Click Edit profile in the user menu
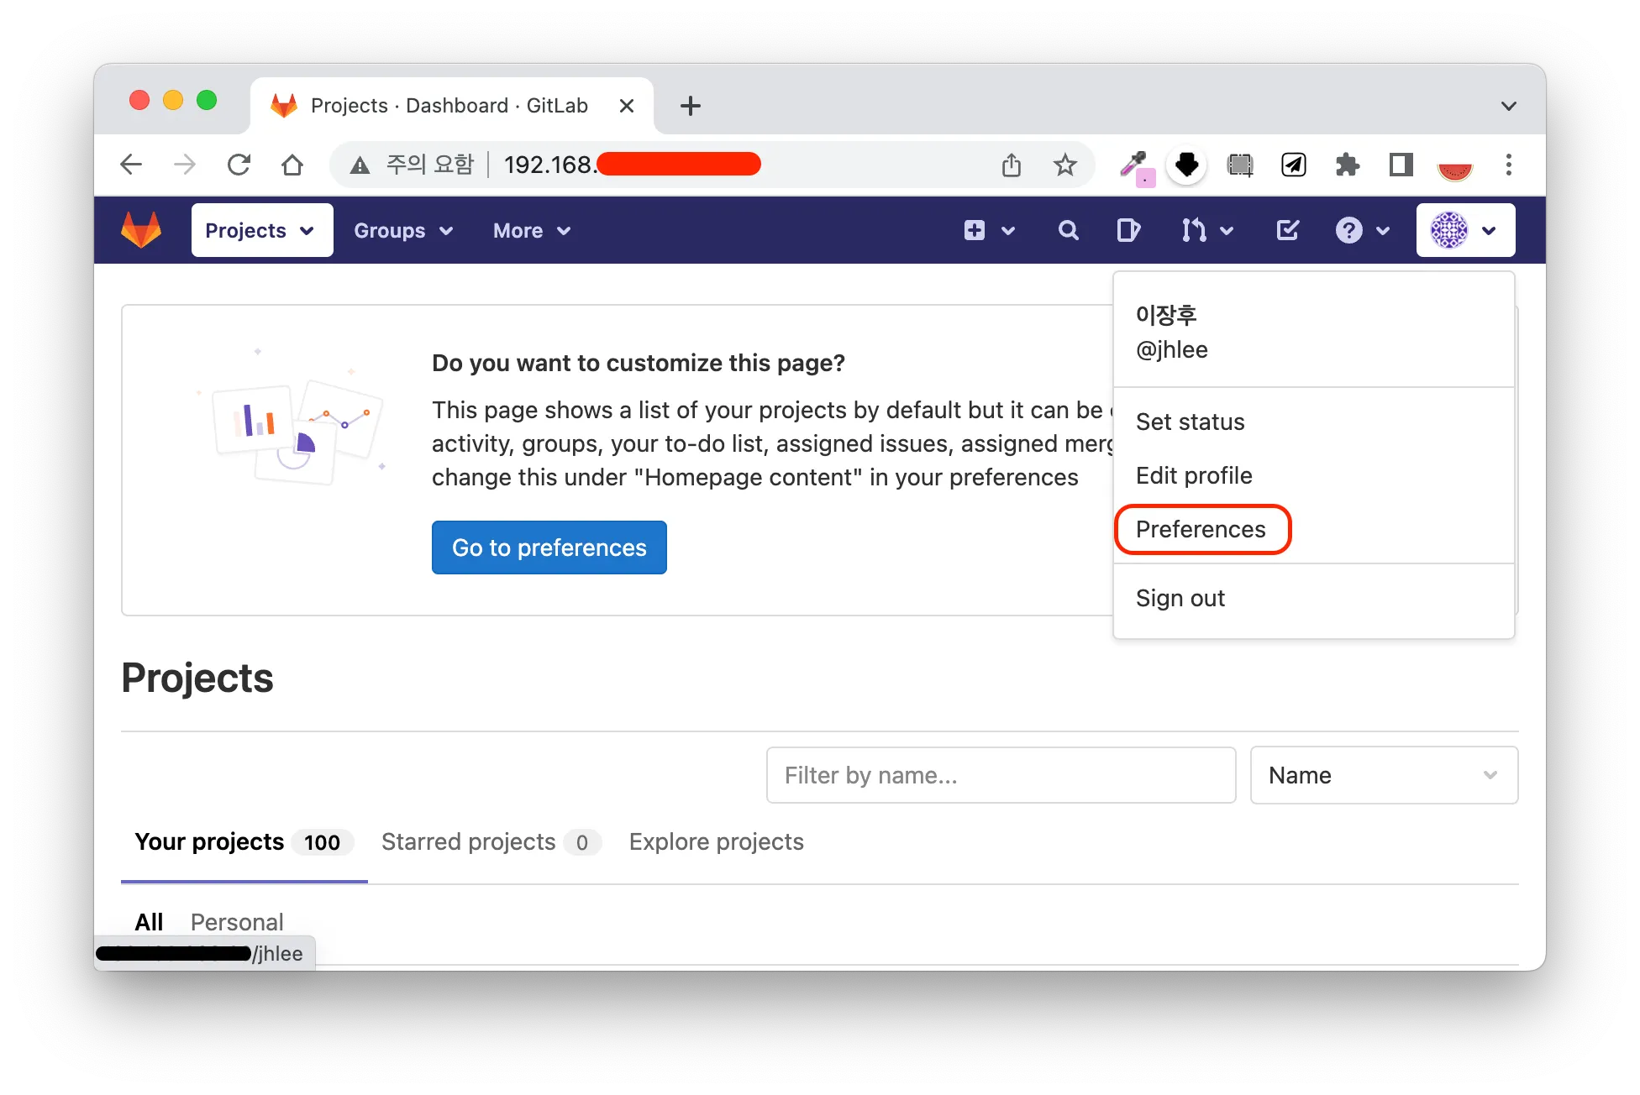This screenshot has width=1640, height=1095. (1194, 475)
